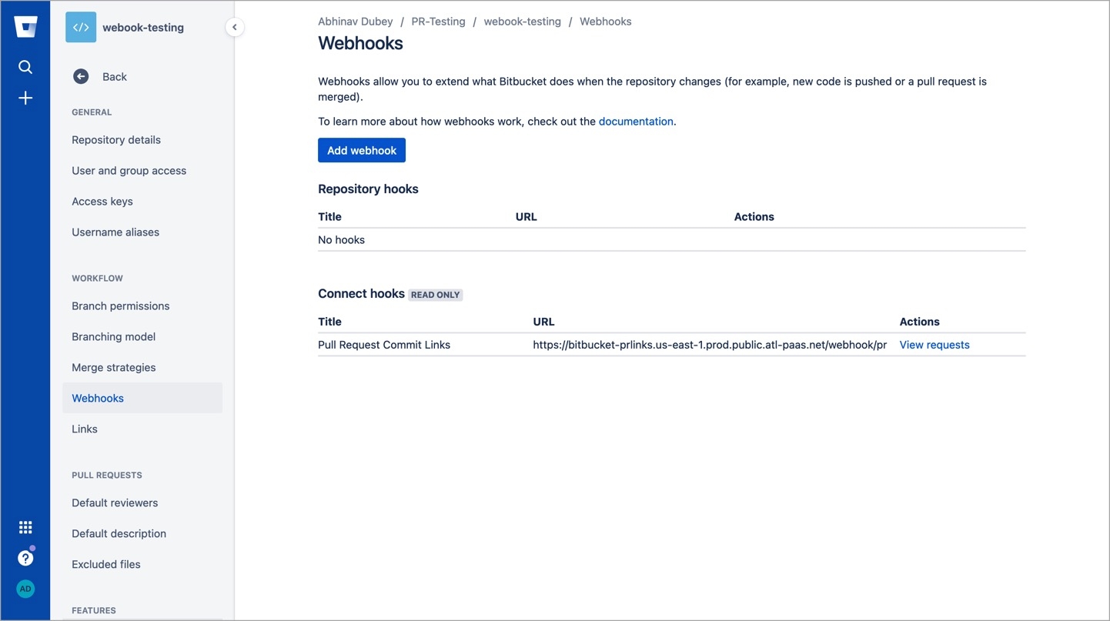Click Abhinav Dubey breadcrumb
Screen dimensions: 1110x621
pos(355,22)
